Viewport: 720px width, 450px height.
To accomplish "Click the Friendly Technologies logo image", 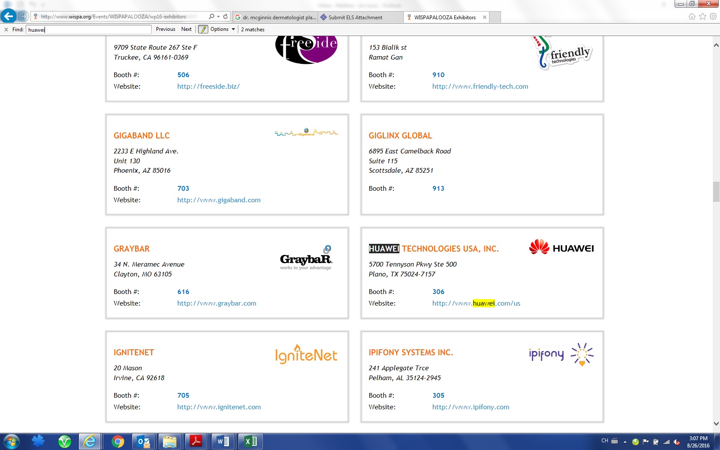I will (562, 53).
